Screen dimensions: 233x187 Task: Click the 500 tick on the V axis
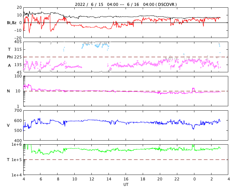(18, 130)
